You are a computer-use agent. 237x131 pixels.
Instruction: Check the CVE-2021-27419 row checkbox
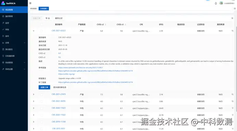[x=41, y=94]
